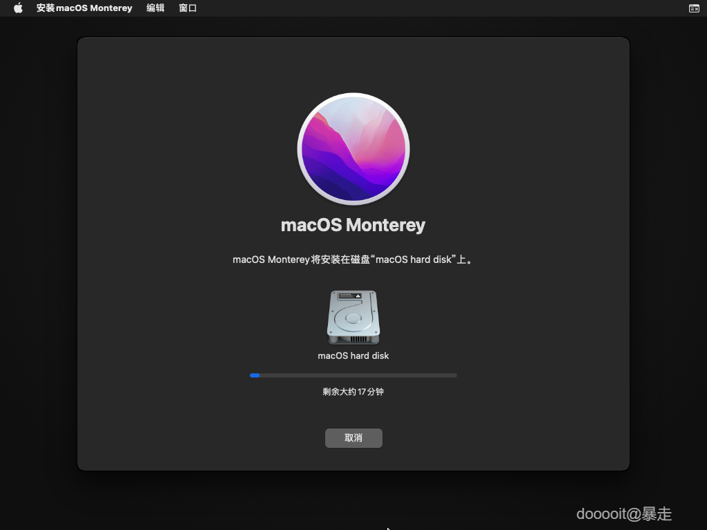The width and height of the screenshot is (707, 530).
Task: Click the installer destination message text
Action: coord(353,259)
